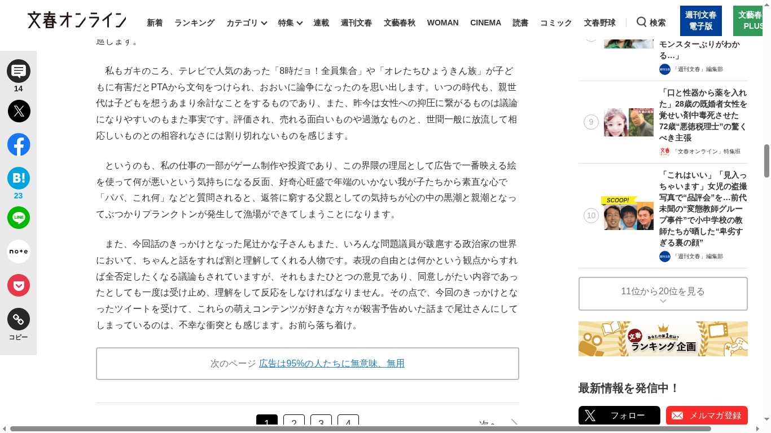771x433 pixels.
Task: Expand 11位から20位を見る ranking list
Action: click(x=663, y=293)
